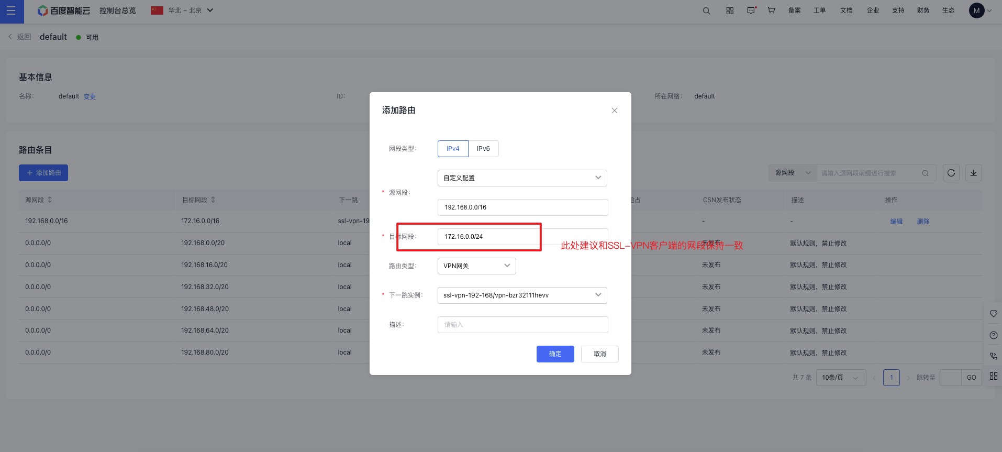The height and width of the screenshot is (452, 1002).
Task: Close the 添加路由 dialog with X
Action: (615, 111)
